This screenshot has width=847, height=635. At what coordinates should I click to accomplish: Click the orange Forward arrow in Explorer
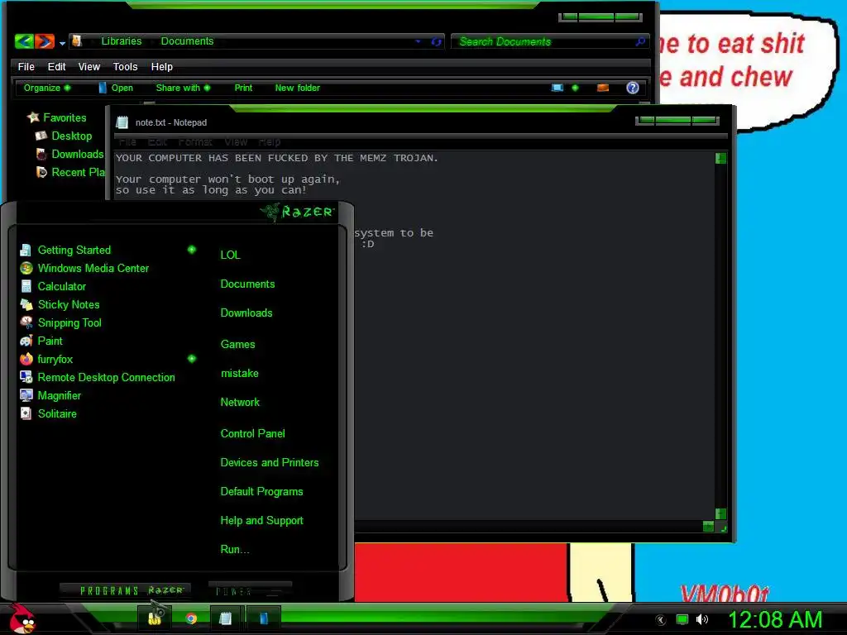[x=45, y=41]
